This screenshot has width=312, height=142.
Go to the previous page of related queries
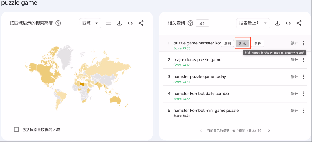[x=201, y=131]
